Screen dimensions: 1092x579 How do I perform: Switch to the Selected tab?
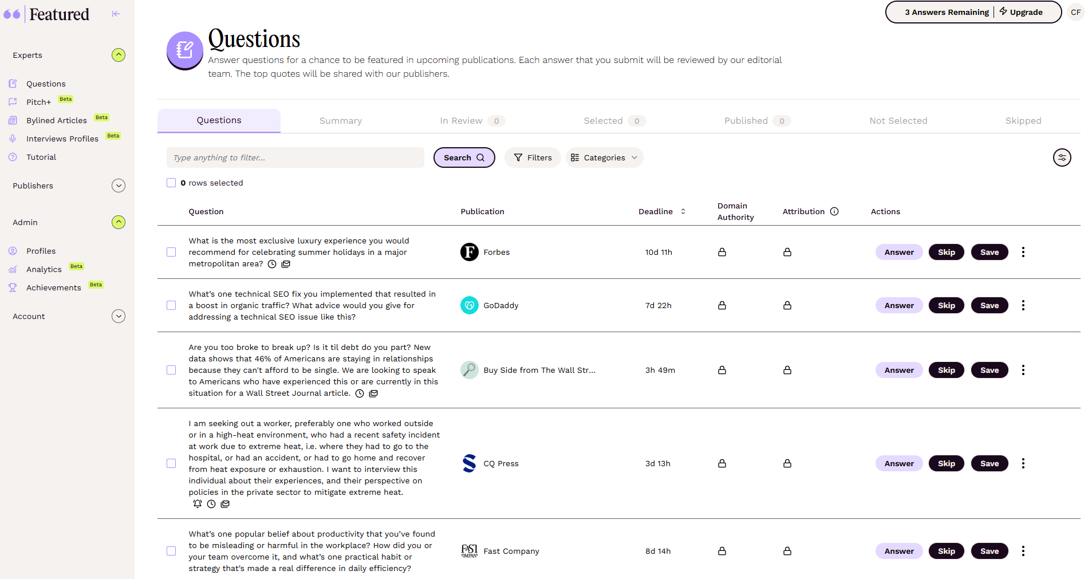614,121
